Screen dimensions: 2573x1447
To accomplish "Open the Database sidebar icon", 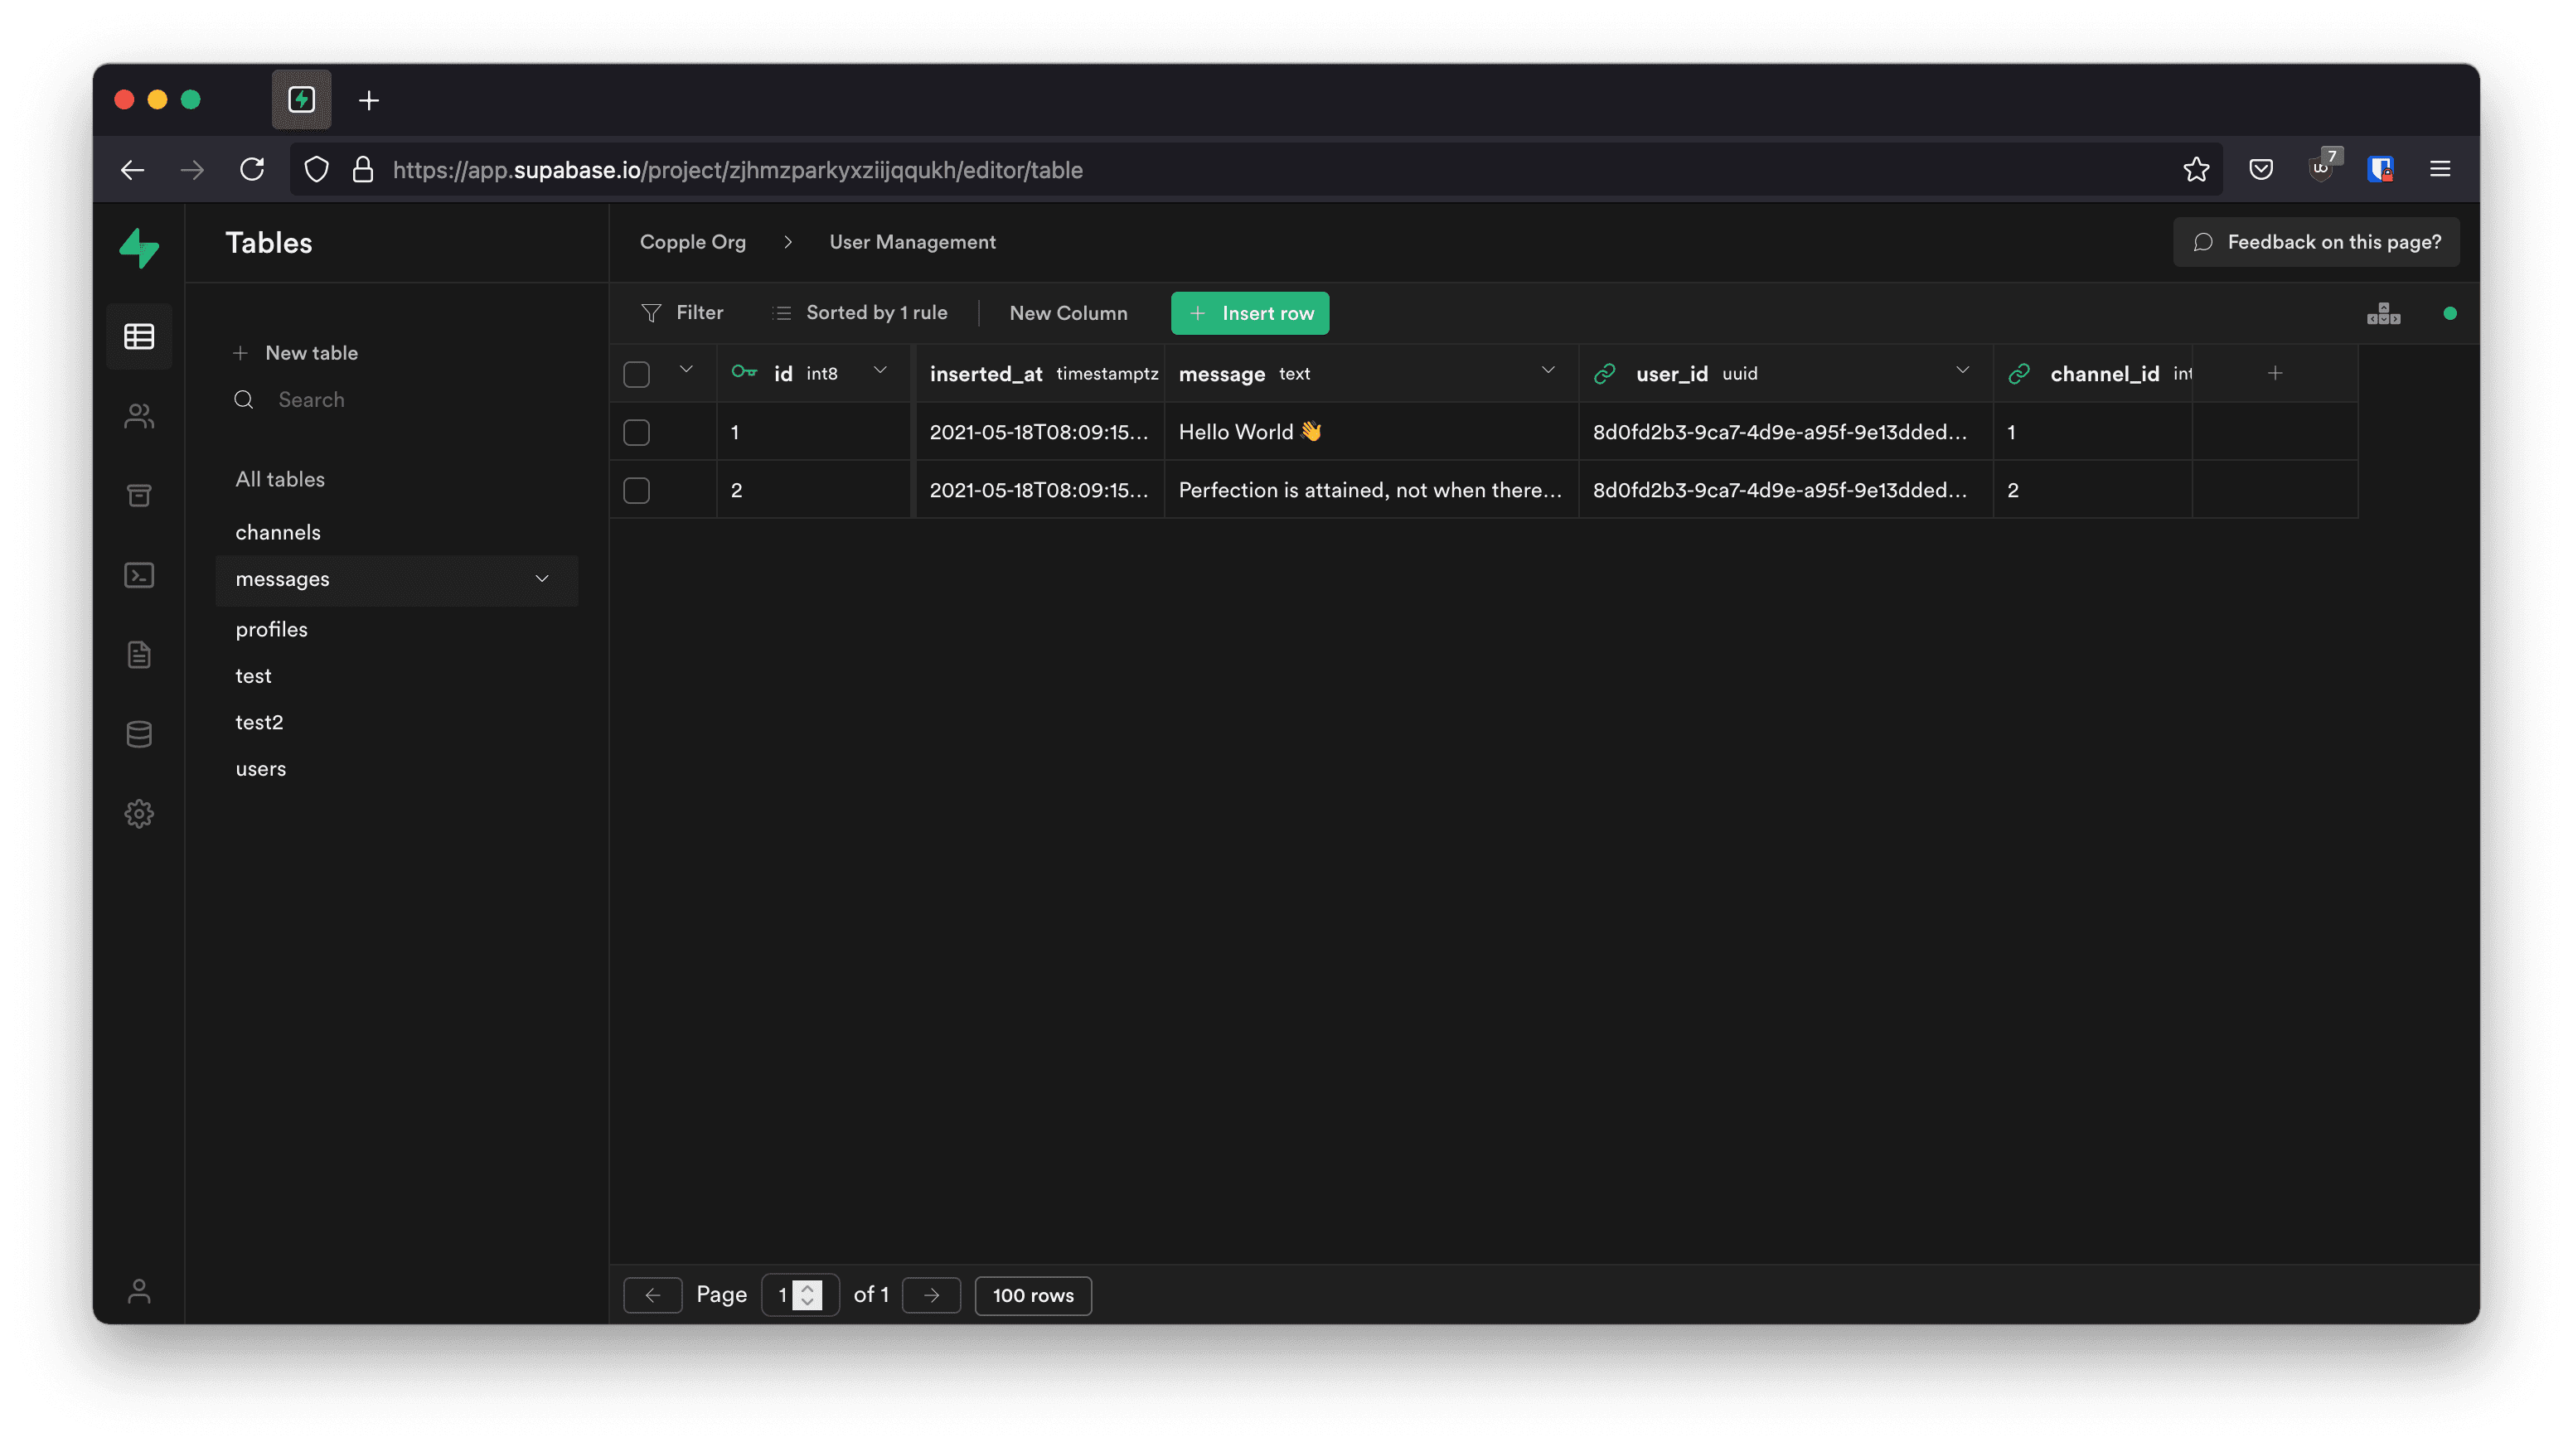I will [138, 734].
